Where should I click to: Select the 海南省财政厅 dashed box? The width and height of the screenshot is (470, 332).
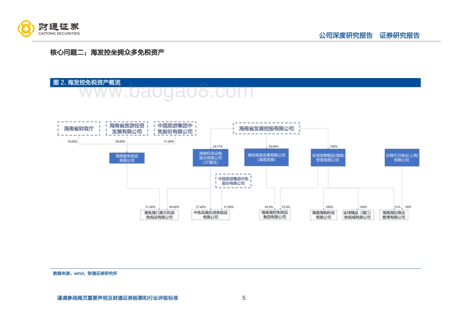pos(79,129)
